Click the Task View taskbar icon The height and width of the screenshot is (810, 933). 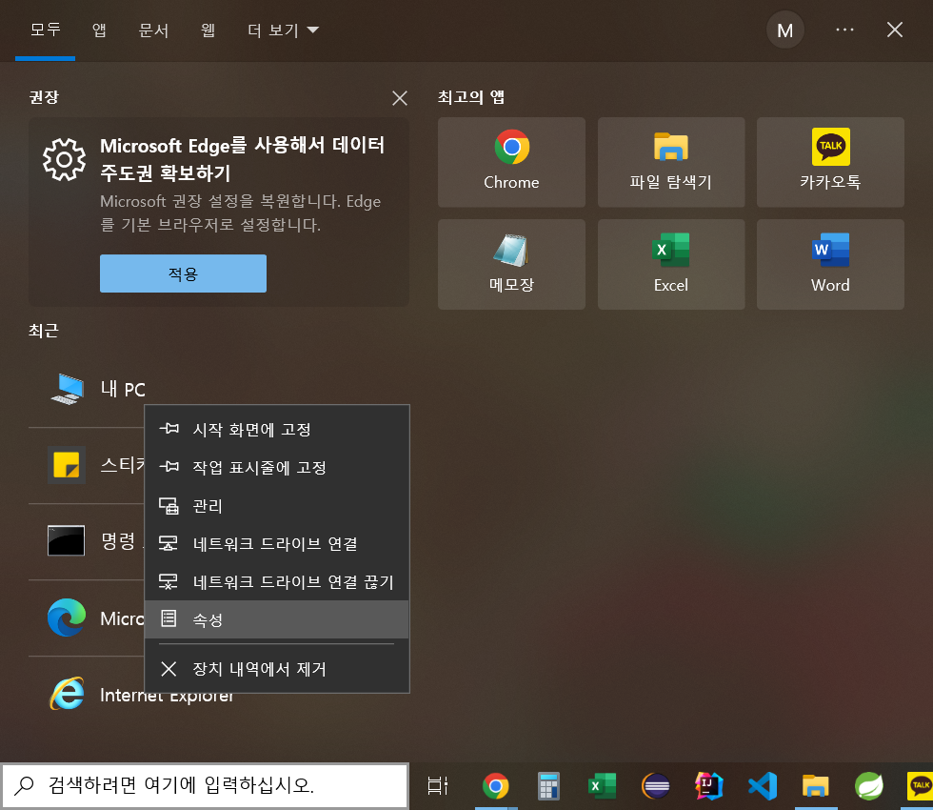point(437,785)
